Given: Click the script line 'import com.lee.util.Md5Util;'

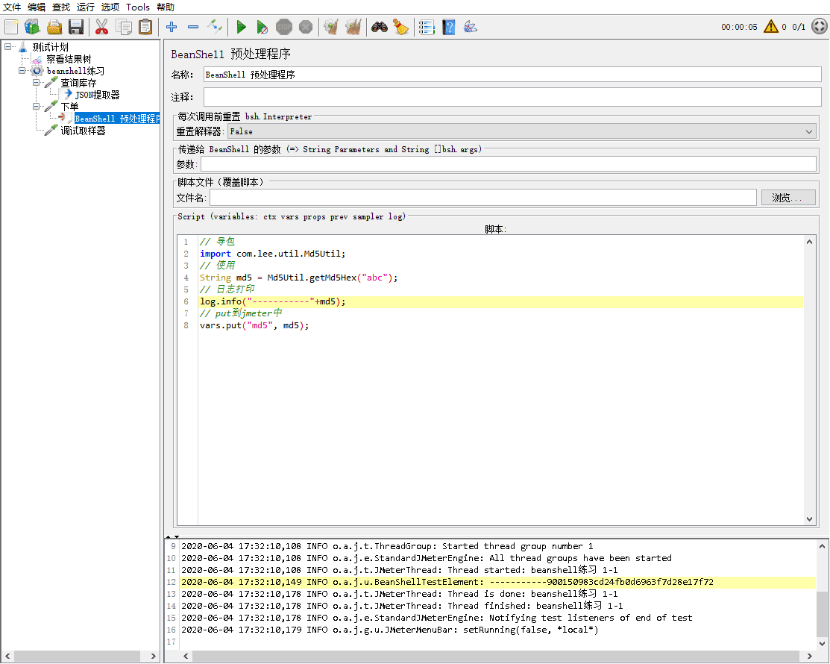Looking at the screenshot, I should coord(273,254).
